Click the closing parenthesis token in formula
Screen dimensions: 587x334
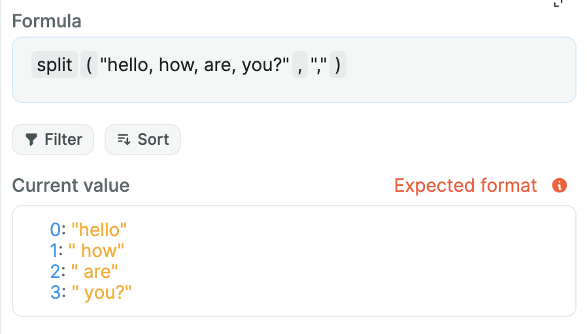pos(337,66)
